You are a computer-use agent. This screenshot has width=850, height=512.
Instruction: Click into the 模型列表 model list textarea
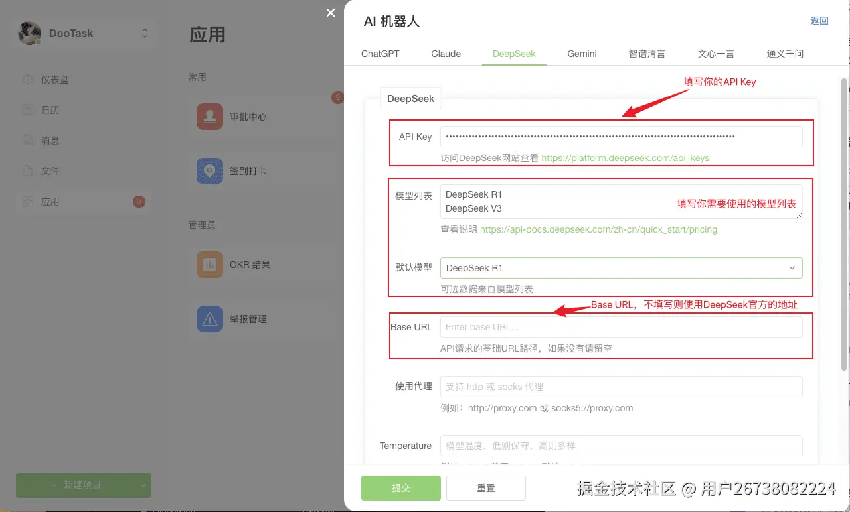pos(622,202)
